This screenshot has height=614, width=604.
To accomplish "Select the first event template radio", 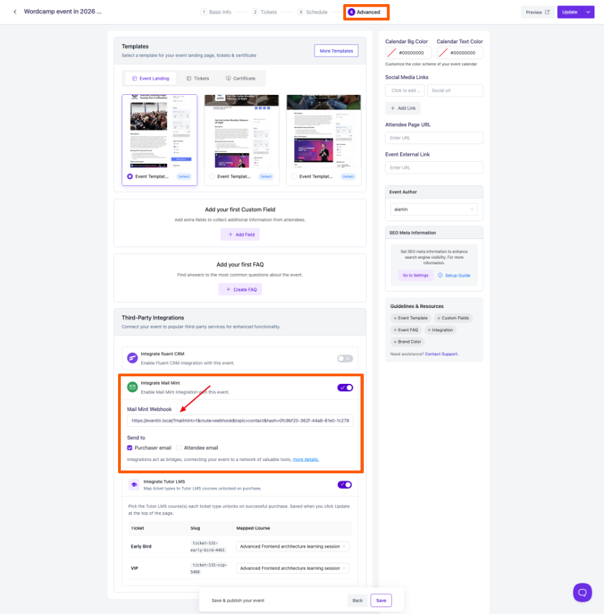I will [x=130, y=177].
